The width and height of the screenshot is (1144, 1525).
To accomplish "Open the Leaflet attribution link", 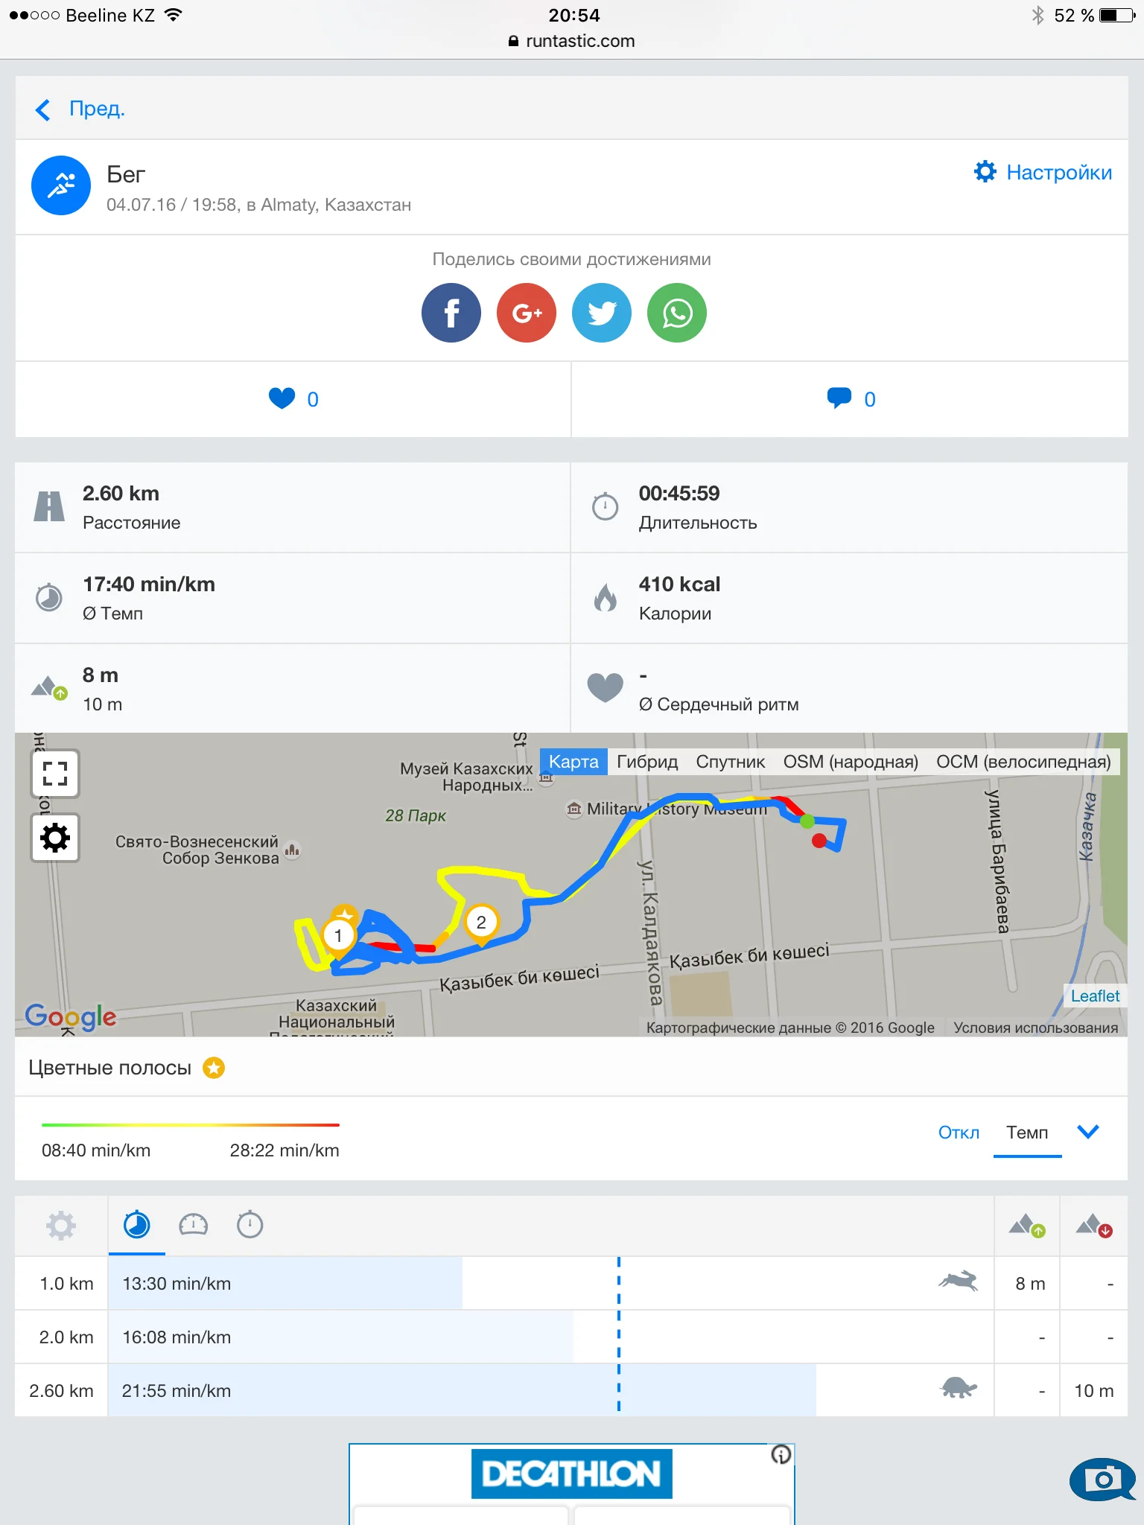I will coord(1095,996).
